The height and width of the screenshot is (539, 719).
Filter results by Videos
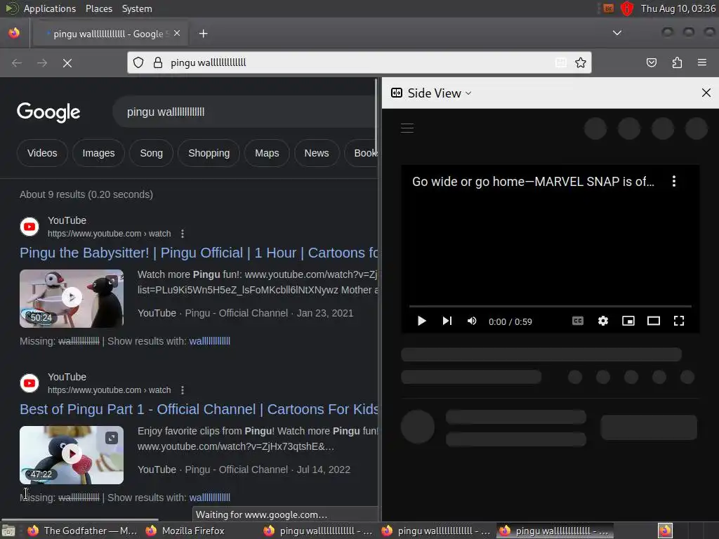[x=42, y=153]
